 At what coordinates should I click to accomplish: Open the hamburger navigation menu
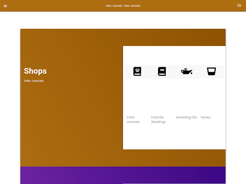[x=5, y=6]
